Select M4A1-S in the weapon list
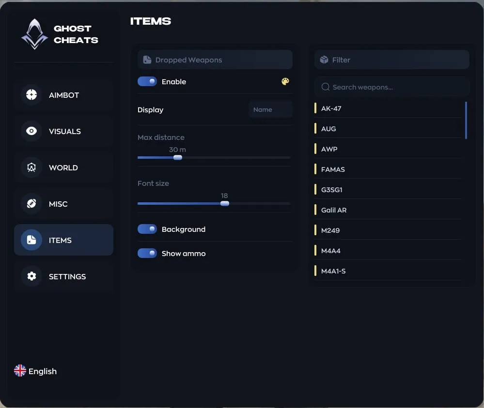 [388, 271]
